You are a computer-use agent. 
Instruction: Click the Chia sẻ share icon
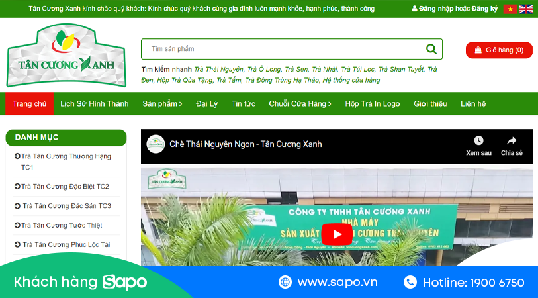click(512, 140)
